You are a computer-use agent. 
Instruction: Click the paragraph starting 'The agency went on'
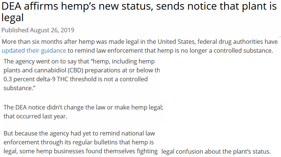[82, 75]
